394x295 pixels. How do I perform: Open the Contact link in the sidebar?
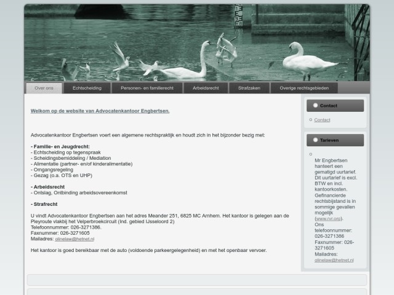pyautogui.click(x=323, y=120)
